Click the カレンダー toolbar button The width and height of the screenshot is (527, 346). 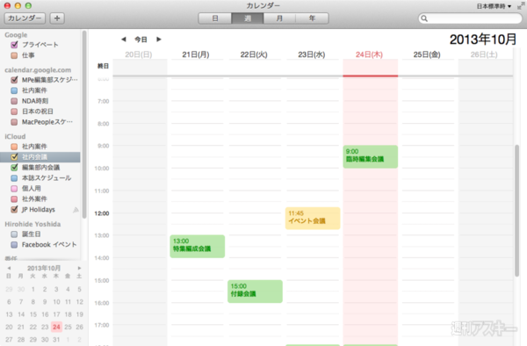pyautogui.click(x=25, y=18)
